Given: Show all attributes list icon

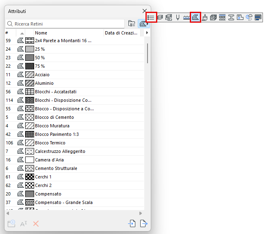Looking at the screenshot, I should (151, 17).
